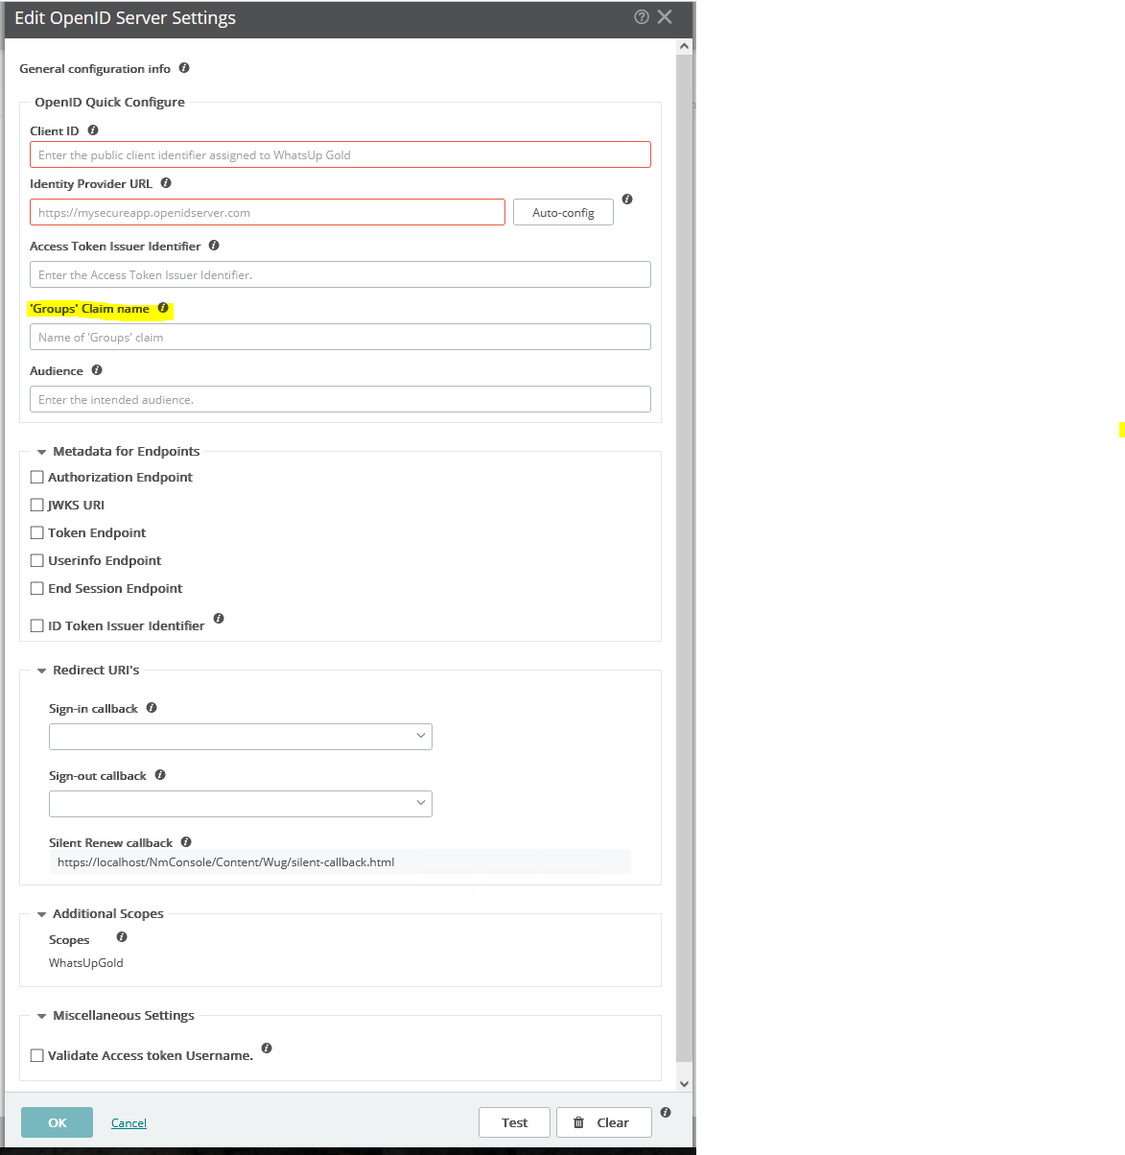This screenshot has height=1155, width=1125.
Task: Click the info icon beside Silent Renew callback
Action: (x=186, y=841)
